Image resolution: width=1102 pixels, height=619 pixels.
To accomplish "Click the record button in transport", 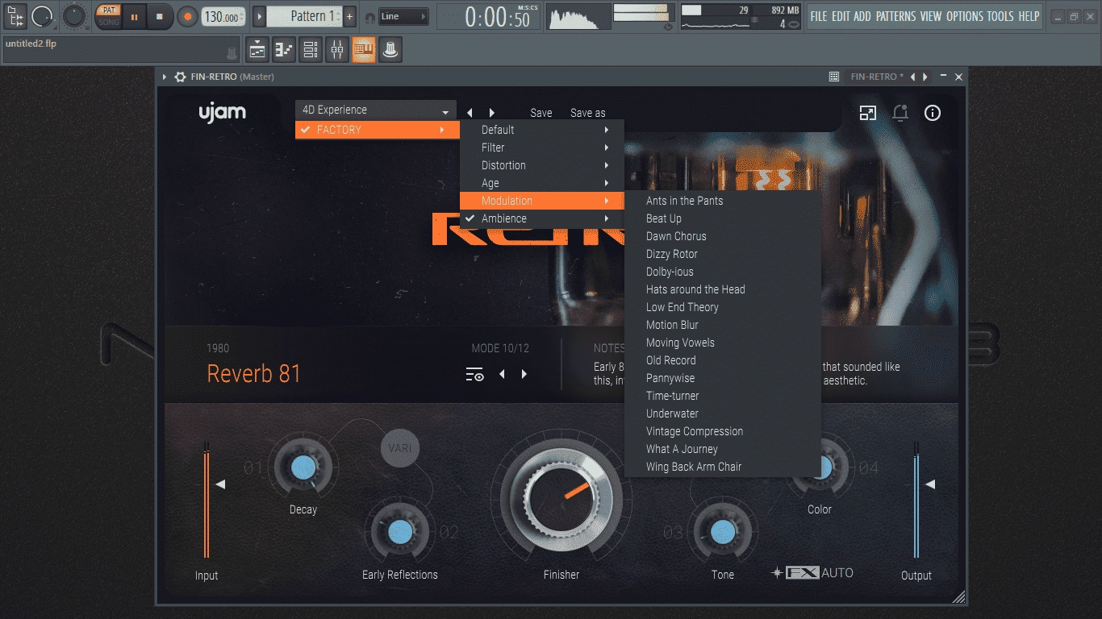I will (x=187, y=16).
